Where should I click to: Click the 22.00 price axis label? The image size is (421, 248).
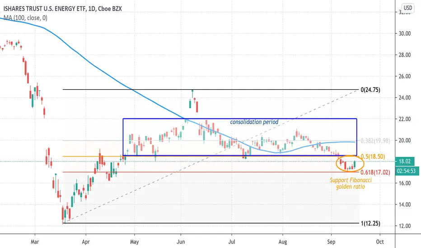pos(405,119)
